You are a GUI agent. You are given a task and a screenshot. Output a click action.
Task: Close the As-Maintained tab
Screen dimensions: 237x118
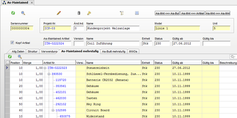click(x=32, y=3)
